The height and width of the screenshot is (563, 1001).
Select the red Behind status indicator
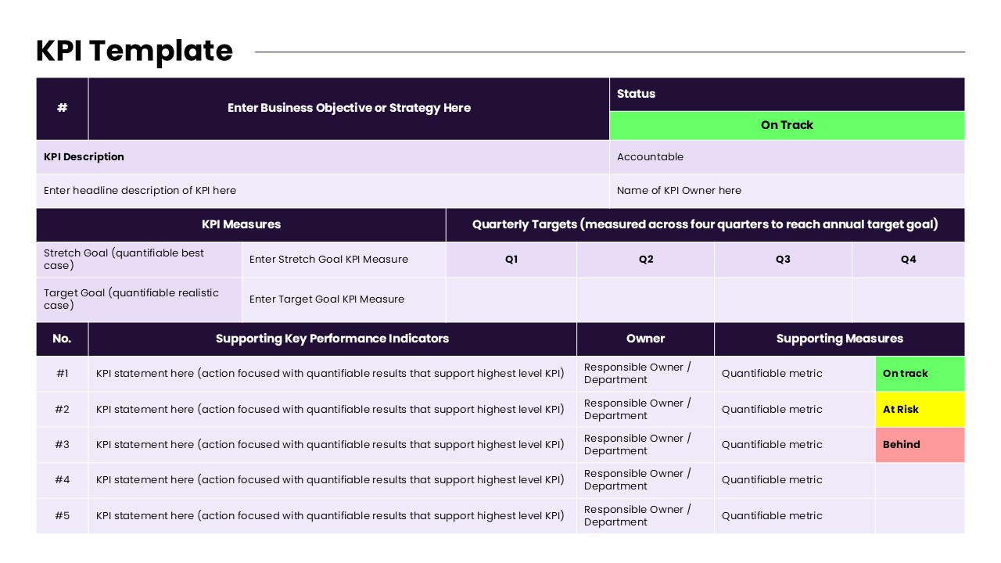(920, 444)
